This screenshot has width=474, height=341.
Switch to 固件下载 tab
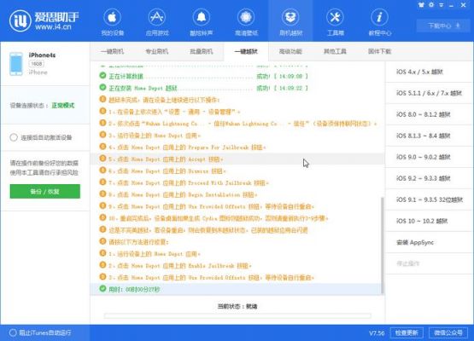(x=380, y=51)
